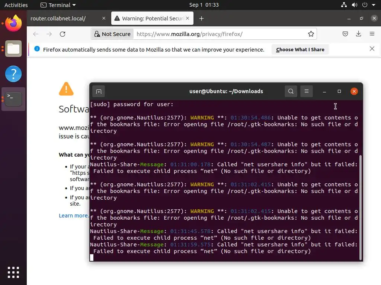The width and height of the screenshot is (381, 285).
Task: Open the clock and calendar Sep 1 01:33
Action: (x=204, y=5)
